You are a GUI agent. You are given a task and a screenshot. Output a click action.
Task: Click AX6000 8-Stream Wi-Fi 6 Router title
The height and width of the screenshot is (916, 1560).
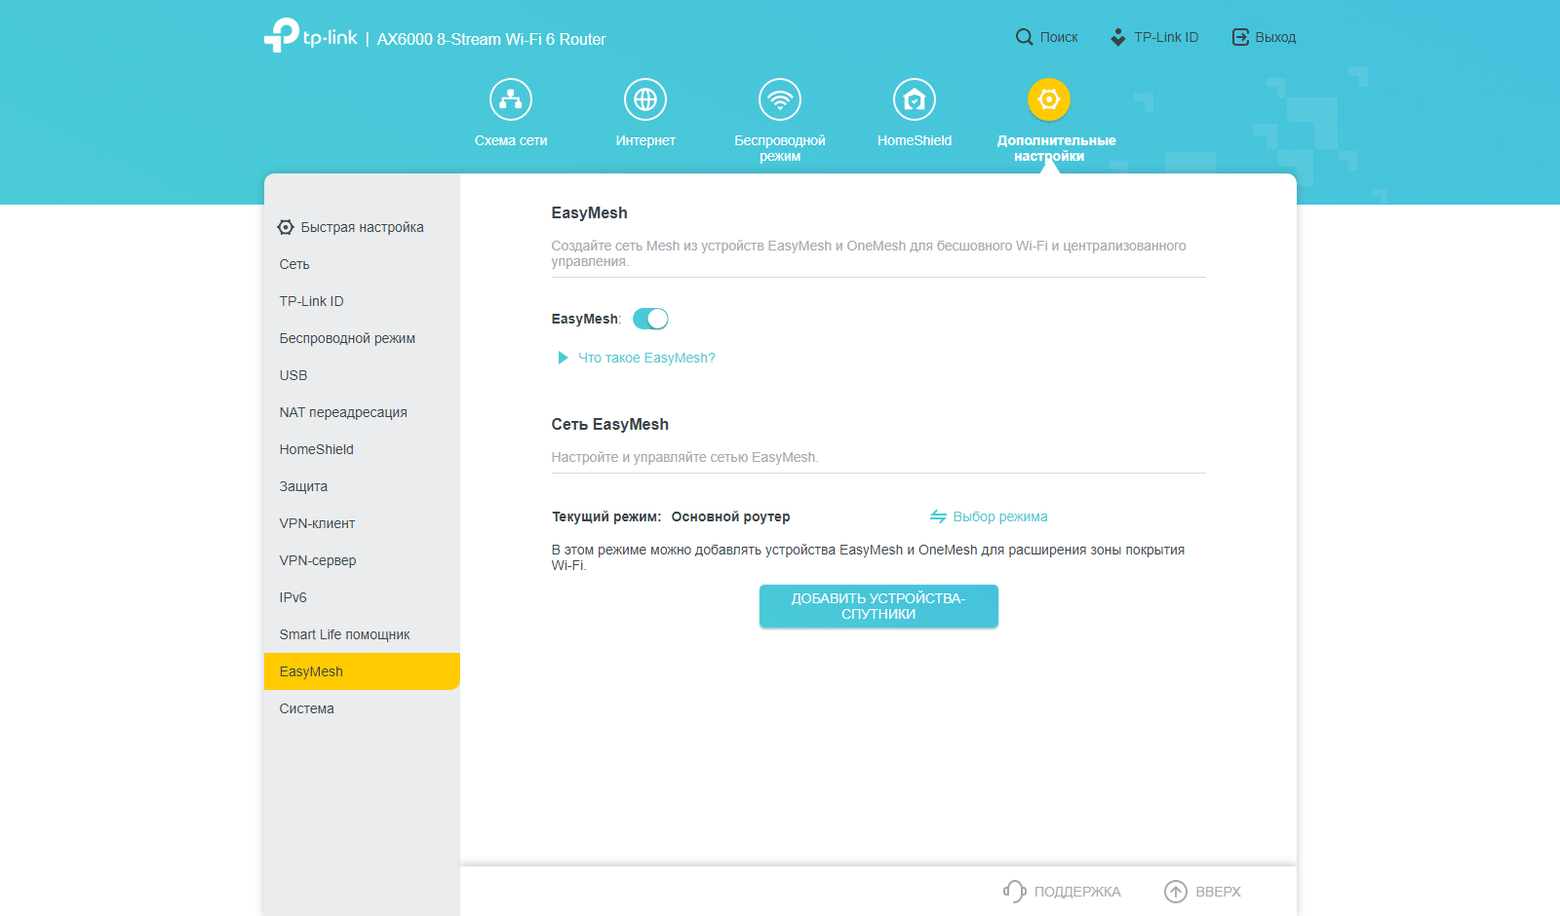pos(491,39)
